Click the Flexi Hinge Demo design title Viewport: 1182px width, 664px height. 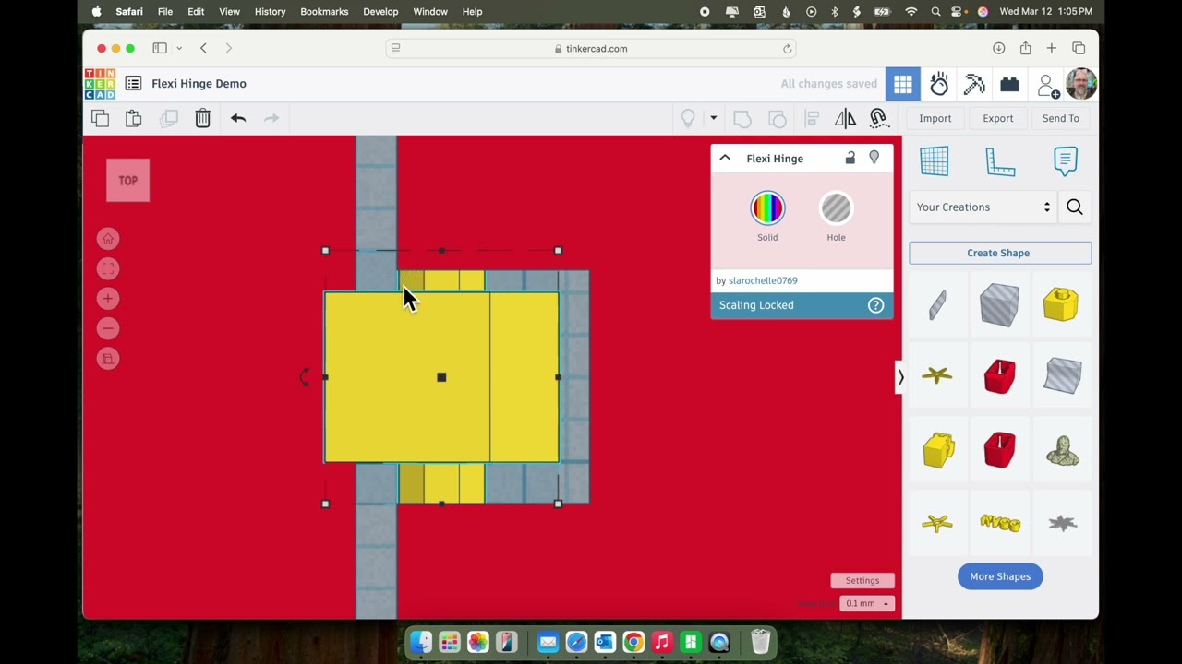[x=199, y=84]
